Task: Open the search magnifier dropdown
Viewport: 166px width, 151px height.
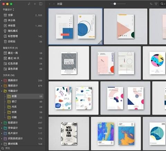Action: 163,4
